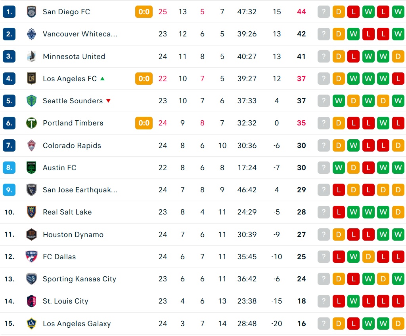The width and height of the screenshot is (406, 336).
Task: Click the green up arrow beside Los Angeles FC
Action: click(x=103, y=79)
